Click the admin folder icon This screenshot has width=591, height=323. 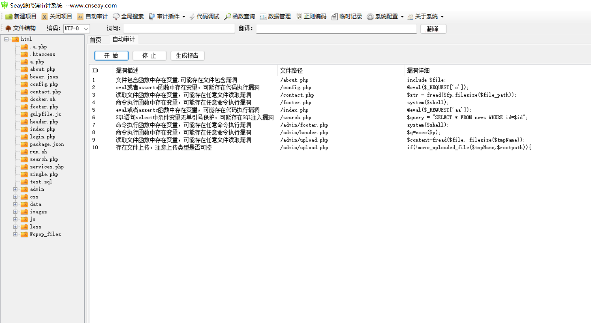(x=24, y=189)
